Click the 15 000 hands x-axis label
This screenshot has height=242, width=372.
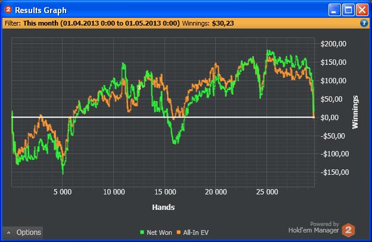(165, 192)
